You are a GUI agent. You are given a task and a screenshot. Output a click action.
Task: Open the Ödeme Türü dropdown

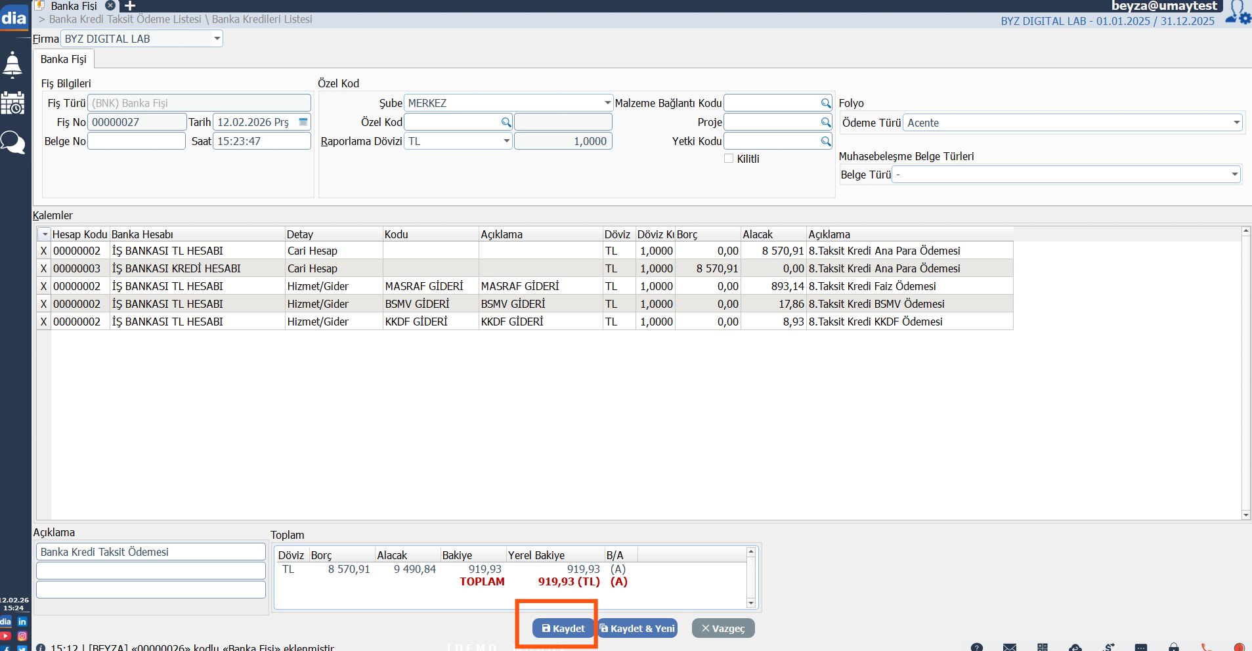1236,123
